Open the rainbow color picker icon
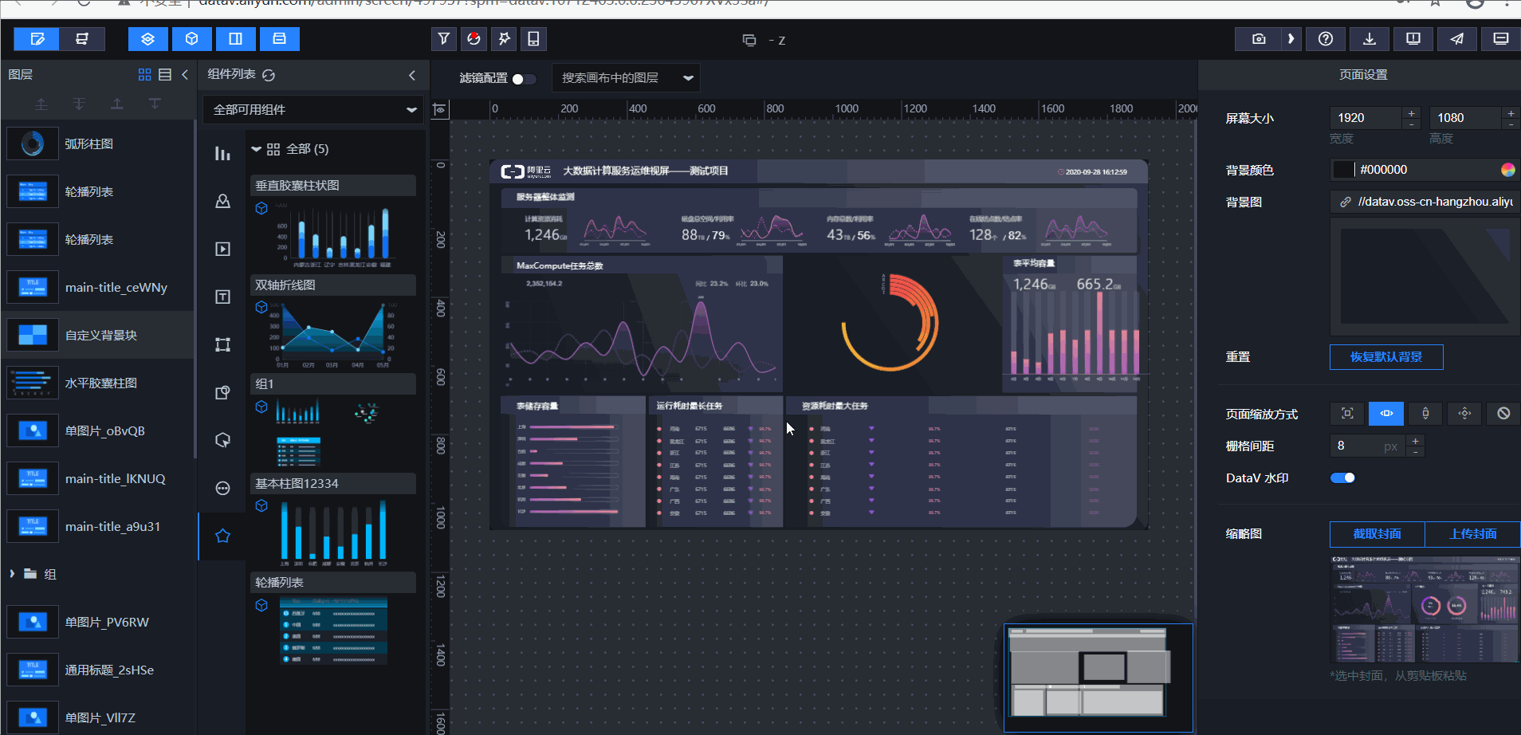 [1507, 170]
